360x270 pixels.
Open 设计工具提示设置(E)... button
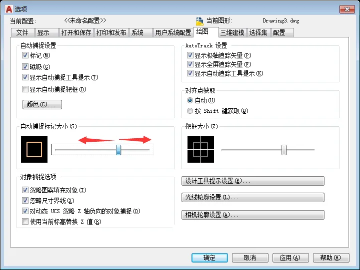click(253, 181)
